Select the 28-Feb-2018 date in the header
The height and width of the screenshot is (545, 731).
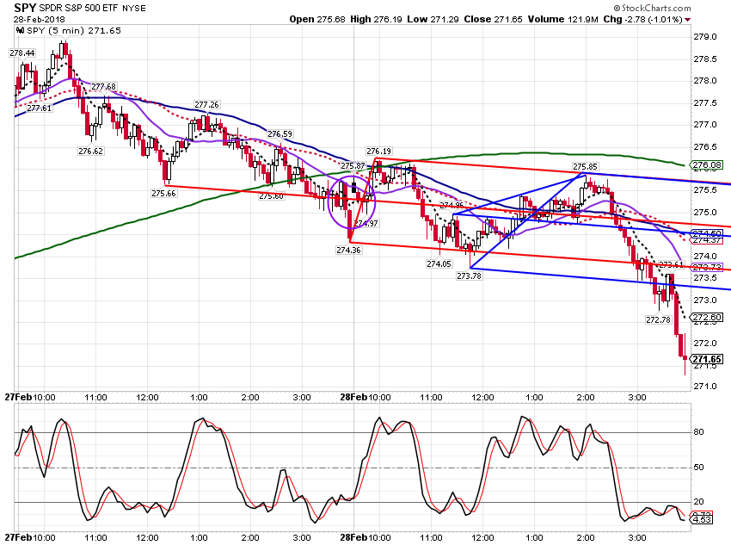pyautogui.click(x=40, y=20)
